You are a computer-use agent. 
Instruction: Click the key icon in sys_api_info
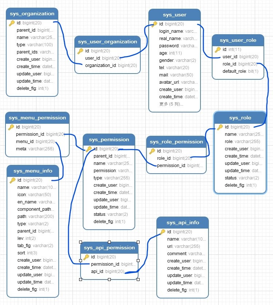(x=163, y=232)
